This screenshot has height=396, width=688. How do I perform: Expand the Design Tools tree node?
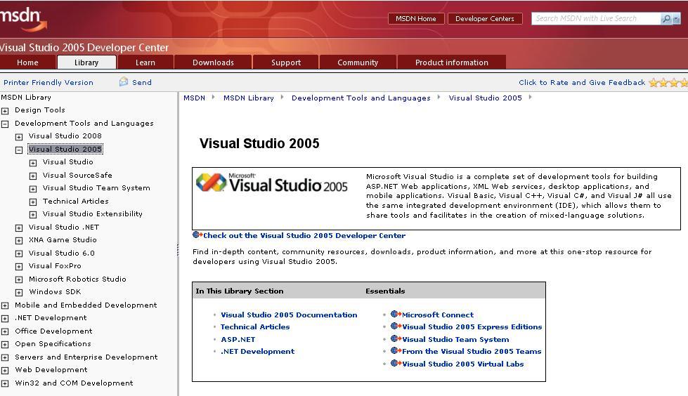[x=5, y=111]
